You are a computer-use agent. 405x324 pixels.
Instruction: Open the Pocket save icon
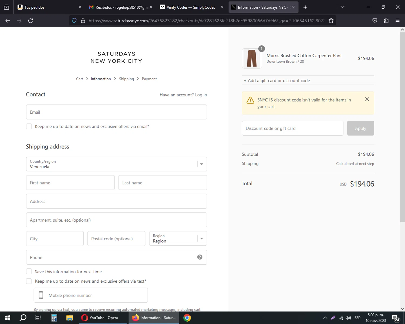[x=375, y=21]
